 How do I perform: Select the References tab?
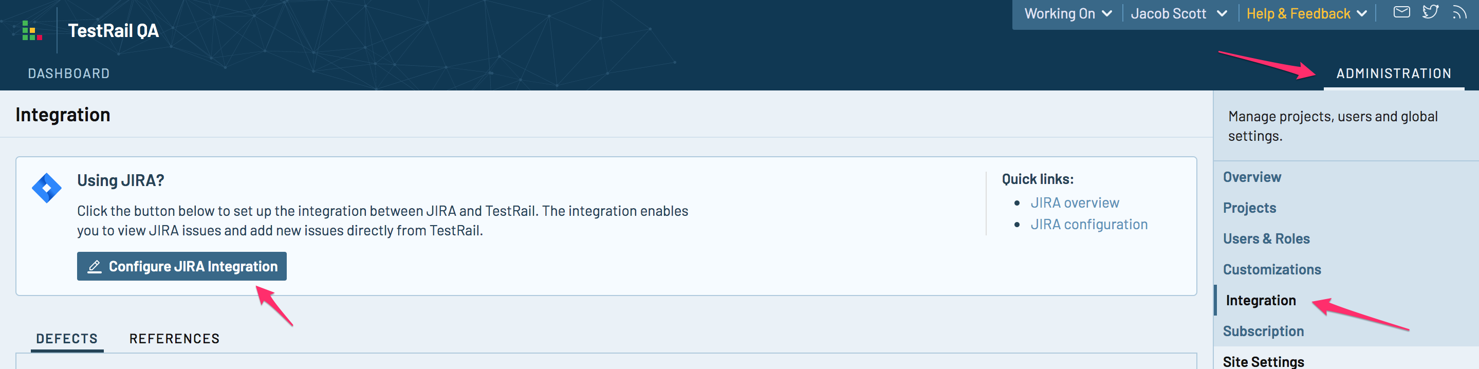pos(175,339)
